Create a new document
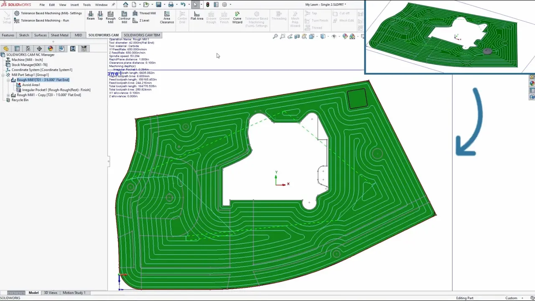Viewport: 535px width, 301px height. pyautogui.click(x=134, y=5)
